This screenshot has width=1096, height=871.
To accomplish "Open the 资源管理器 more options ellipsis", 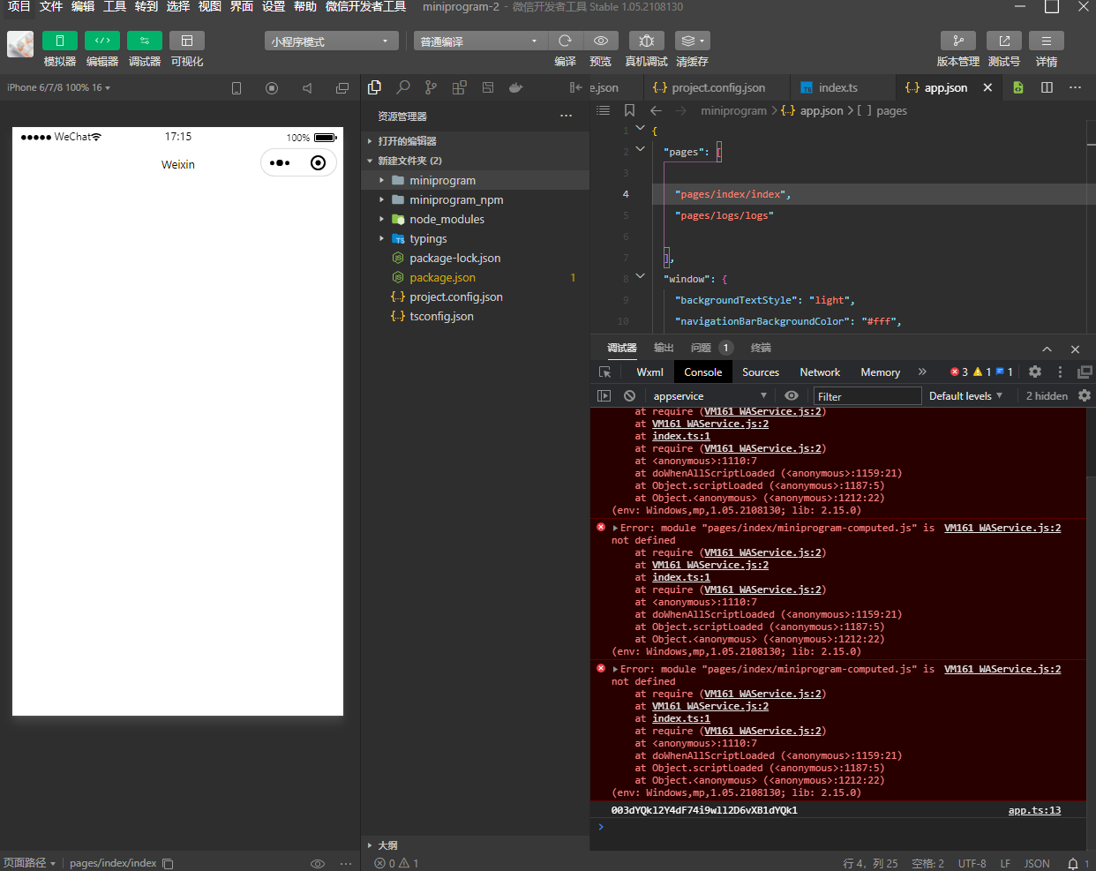I will pos(566,116).
